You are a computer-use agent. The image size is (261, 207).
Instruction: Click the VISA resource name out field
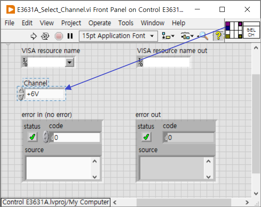(x=166, y=63)
